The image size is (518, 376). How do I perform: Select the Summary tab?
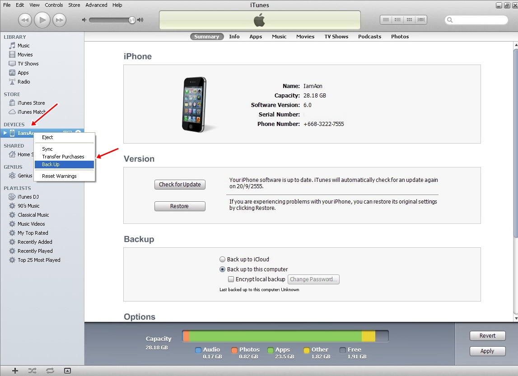coord(207,37)
